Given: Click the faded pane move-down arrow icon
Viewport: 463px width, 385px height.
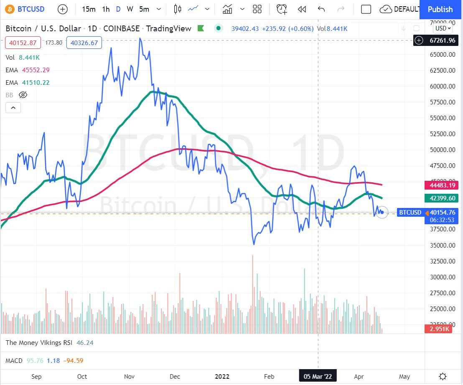Looking at the screenshot, I should 403,28.
